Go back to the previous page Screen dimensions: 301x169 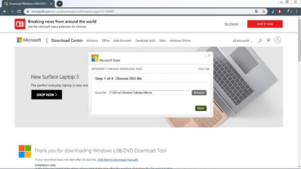point(5,11)
